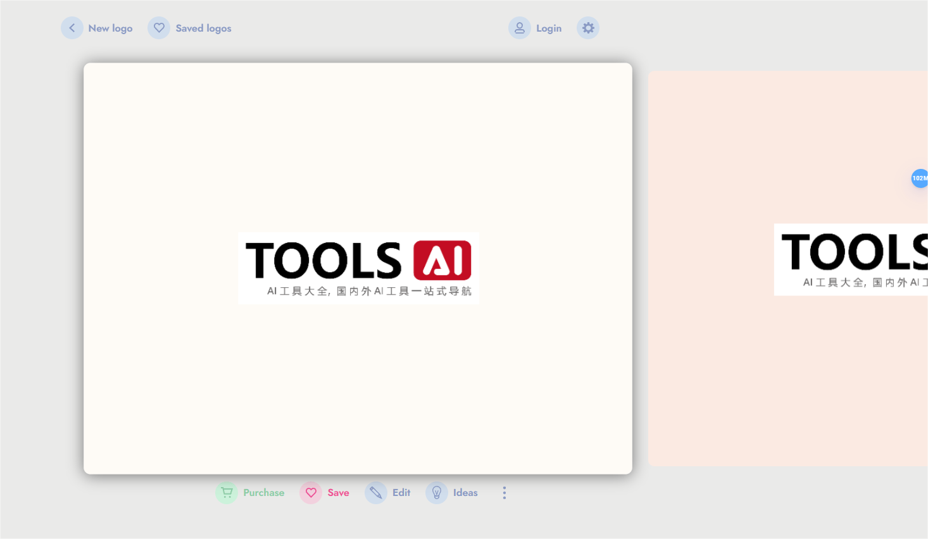Screen dimensions: 928x539
Task: Click the pink heart Save icon
Action: pos(311,493)
